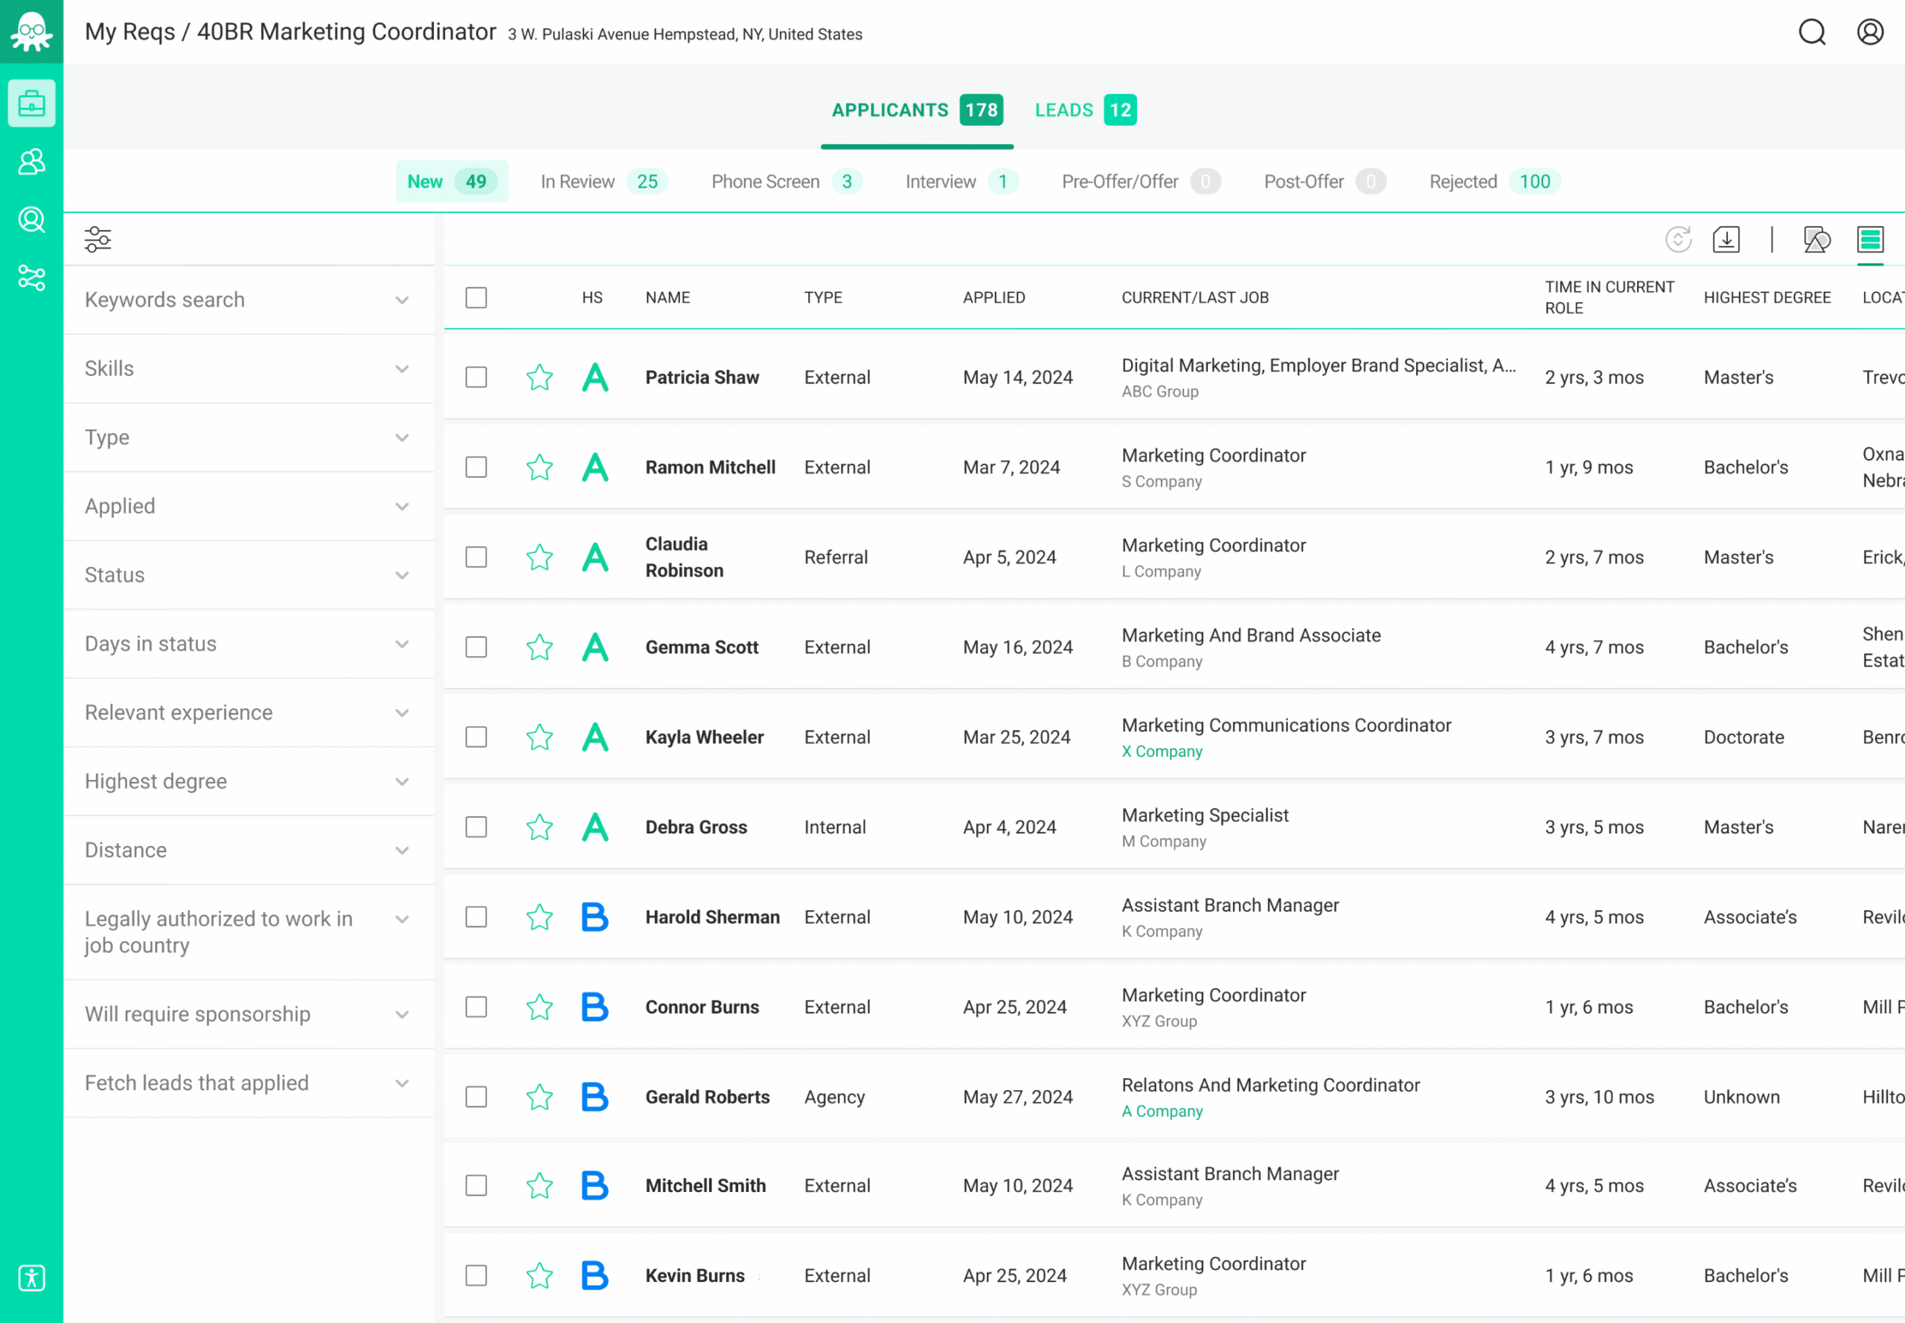Open A Company link for Gerald Roberts

(x=1162, y=1111)
